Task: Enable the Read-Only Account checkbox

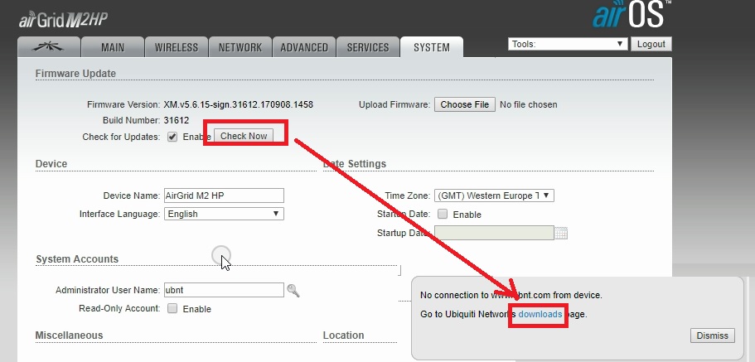Action: click(172, 309)
